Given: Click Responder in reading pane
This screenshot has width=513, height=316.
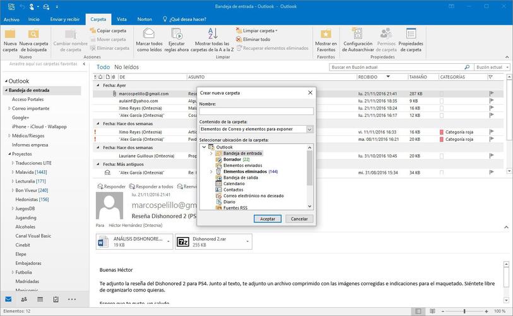Looking at the screenshot, I should tap(112, 186).
